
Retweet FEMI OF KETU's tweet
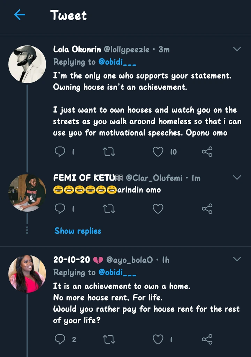coord(109,209)
